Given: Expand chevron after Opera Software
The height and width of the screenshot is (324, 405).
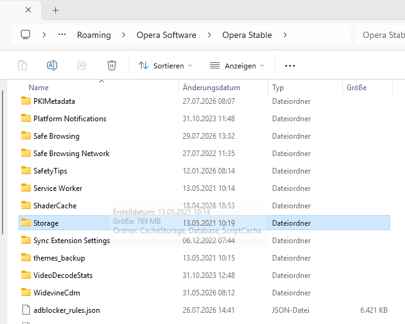Looking at the screenshot, I should coord(209,35).
